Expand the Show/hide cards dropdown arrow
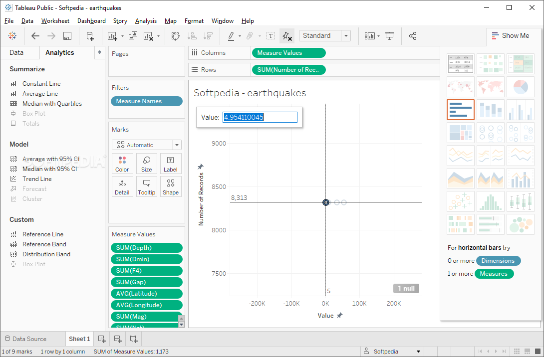The width and height of the screenshot is (544, 357). point(378,36)
